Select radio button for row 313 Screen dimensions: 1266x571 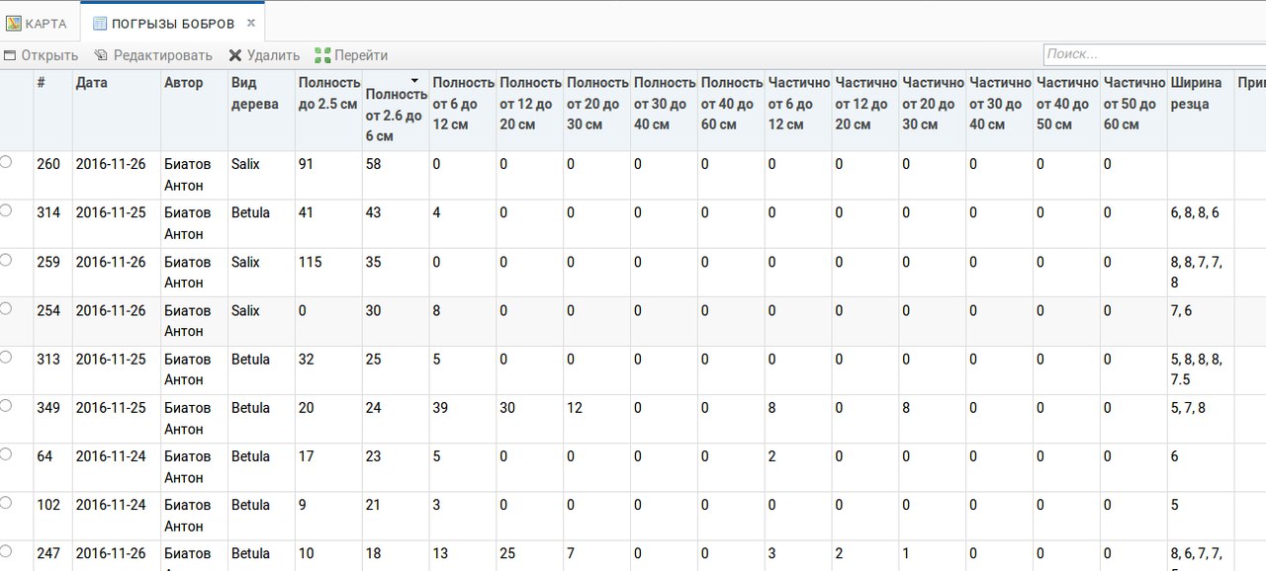click(x=6, y=357)
